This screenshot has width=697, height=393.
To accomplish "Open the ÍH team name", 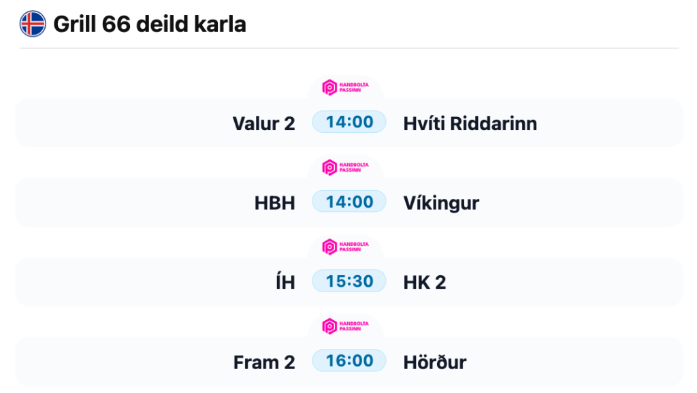I will coord(285,281).
